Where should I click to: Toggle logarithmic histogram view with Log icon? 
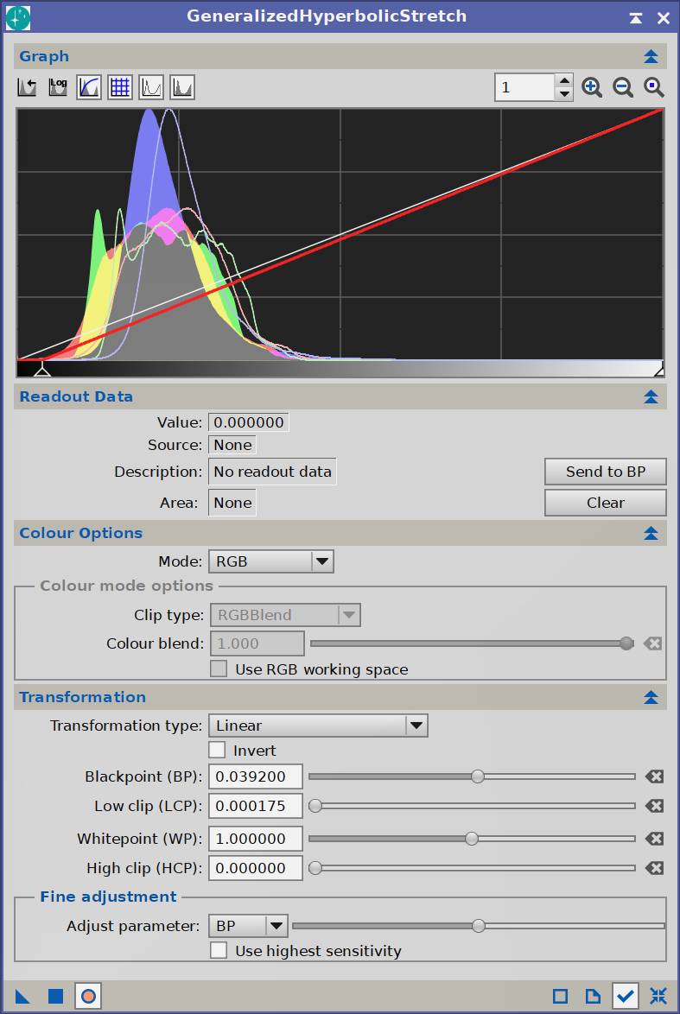[58, 87]
